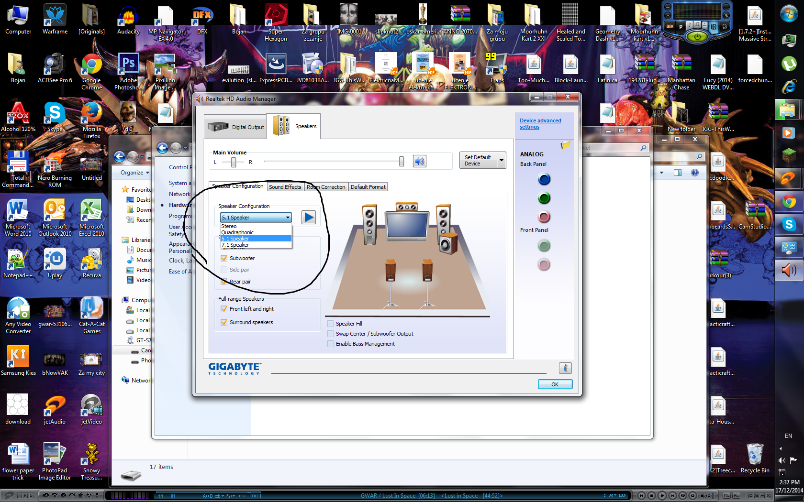Screen dimensions: 804x502
Task: Click the center speaker in the diagram
Action: tap(407, 207)
